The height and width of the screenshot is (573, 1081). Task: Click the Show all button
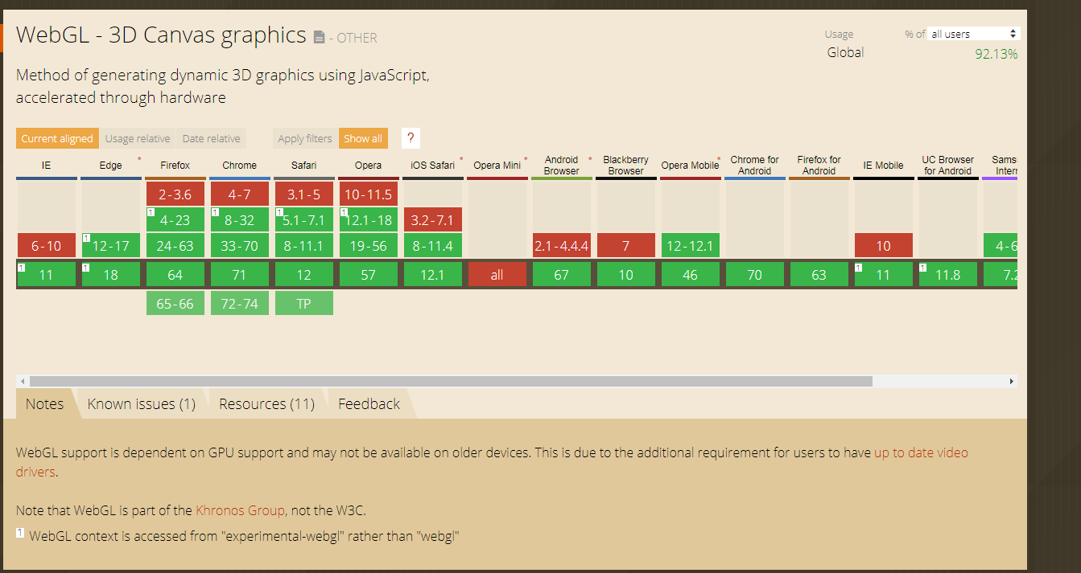pyautogui.click(x=363, y=138)
